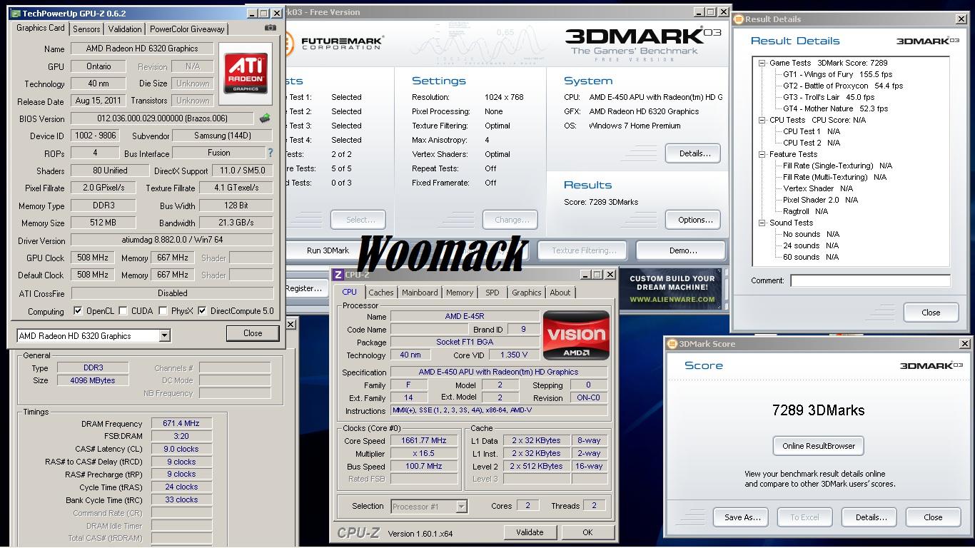Click the Core Speed 1661.77 MHz value
This screenshot has width=975, height=548.
[423, 441]
